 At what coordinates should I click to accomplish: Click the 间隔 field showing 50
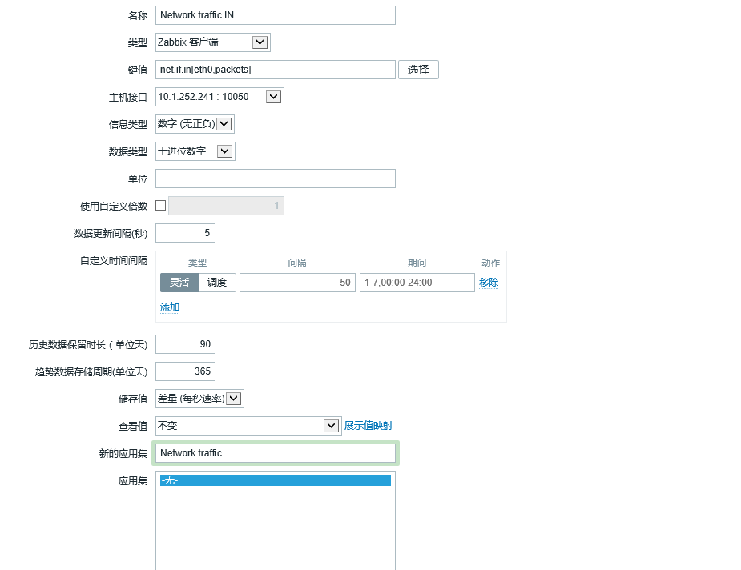[x=297, y=283]
